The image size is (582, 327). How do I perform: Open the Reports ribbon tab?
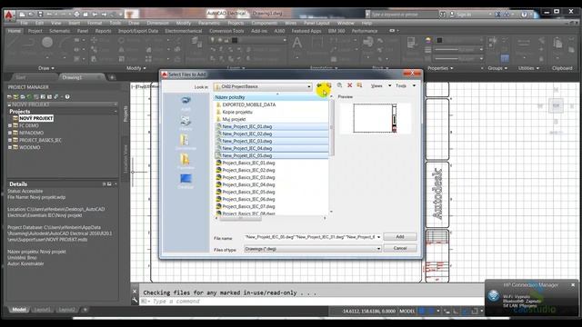tap(103, 31)
